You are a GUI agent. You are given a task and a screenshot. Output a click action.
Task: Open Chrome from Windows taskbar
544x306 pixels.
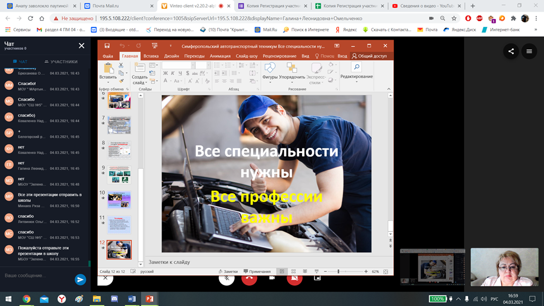26,299
